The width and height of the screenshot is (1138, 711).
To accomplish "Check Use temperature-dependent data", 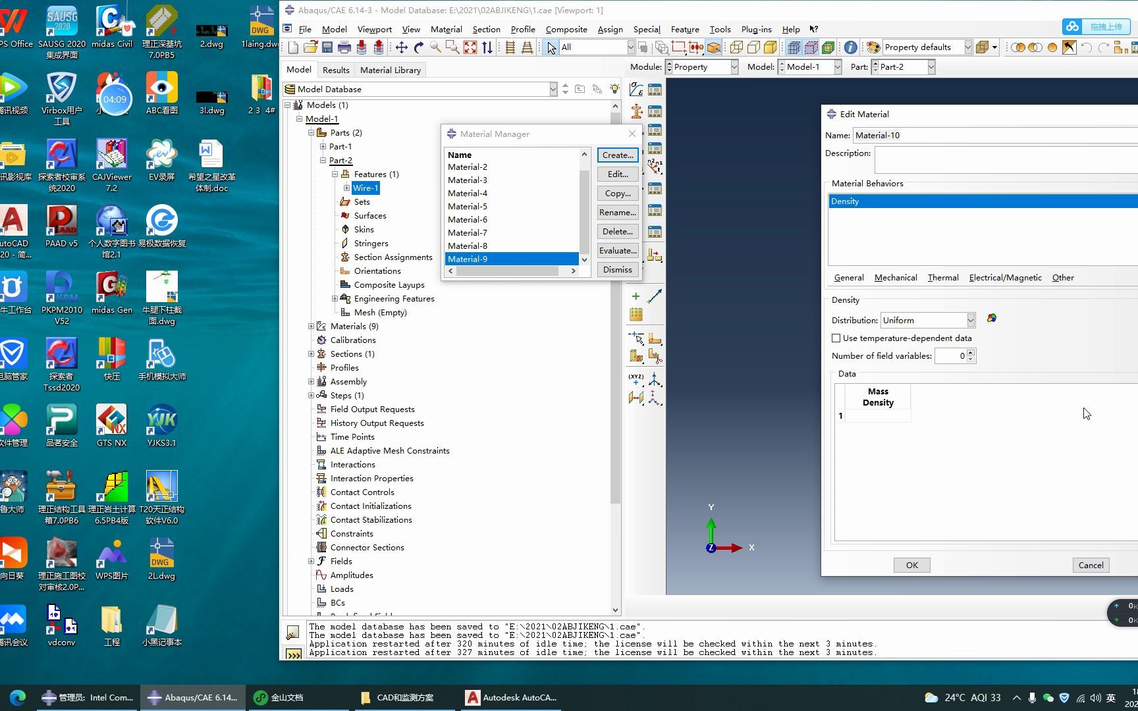I will pyautogui.click(x=836, y=338).
